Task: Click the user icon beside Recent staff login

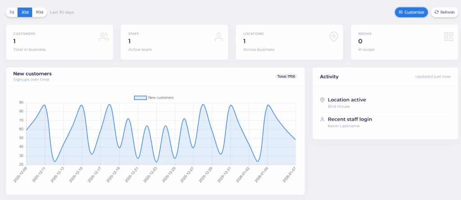Action: (322, 120)
